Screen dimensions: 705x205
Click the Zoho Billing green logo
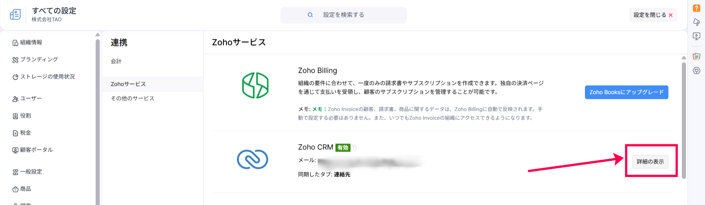click(x=255, y=85)
